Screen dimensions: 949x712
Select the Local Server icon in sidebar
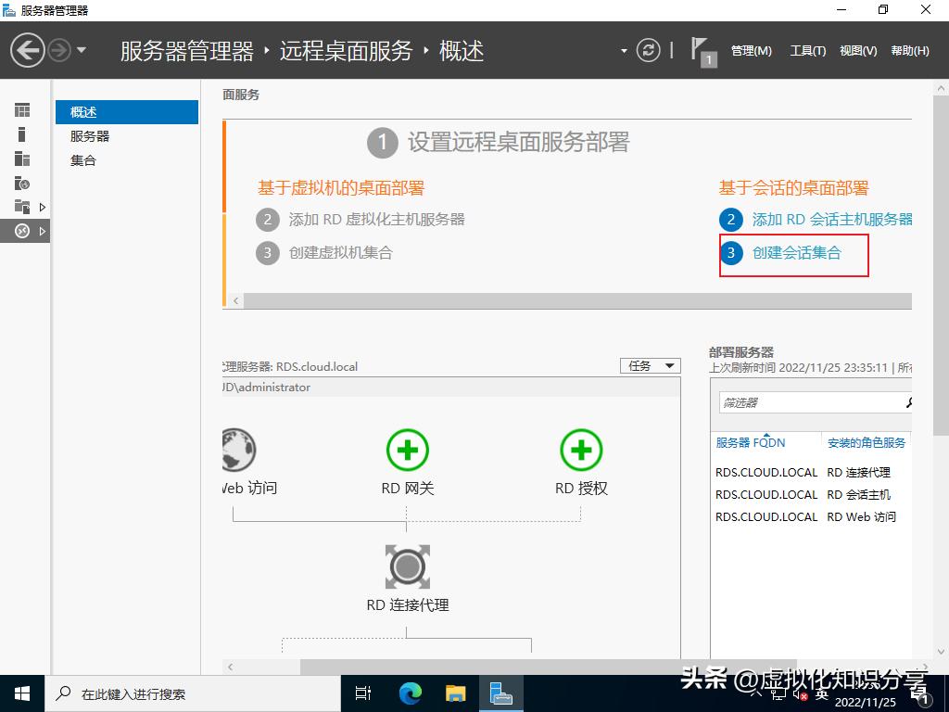click(23, 133)
